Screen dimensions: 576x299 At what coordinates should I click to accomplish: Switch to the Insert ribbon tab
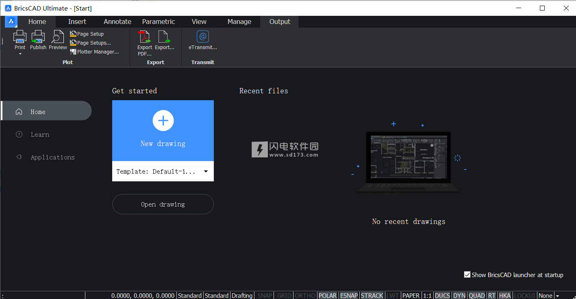point(77,22)
